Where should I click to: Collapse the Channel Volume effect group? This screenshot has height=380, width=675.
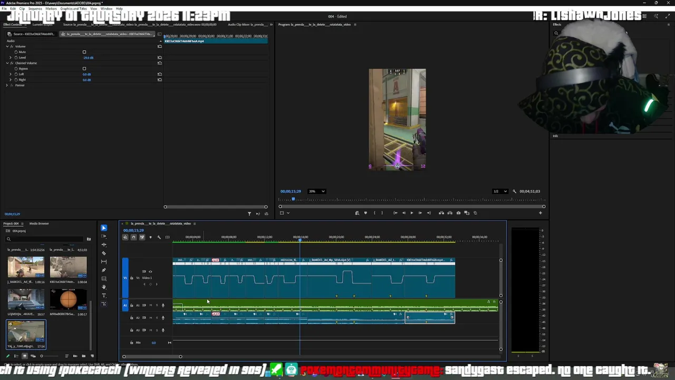pyautogui.click(x=7, y=63)
